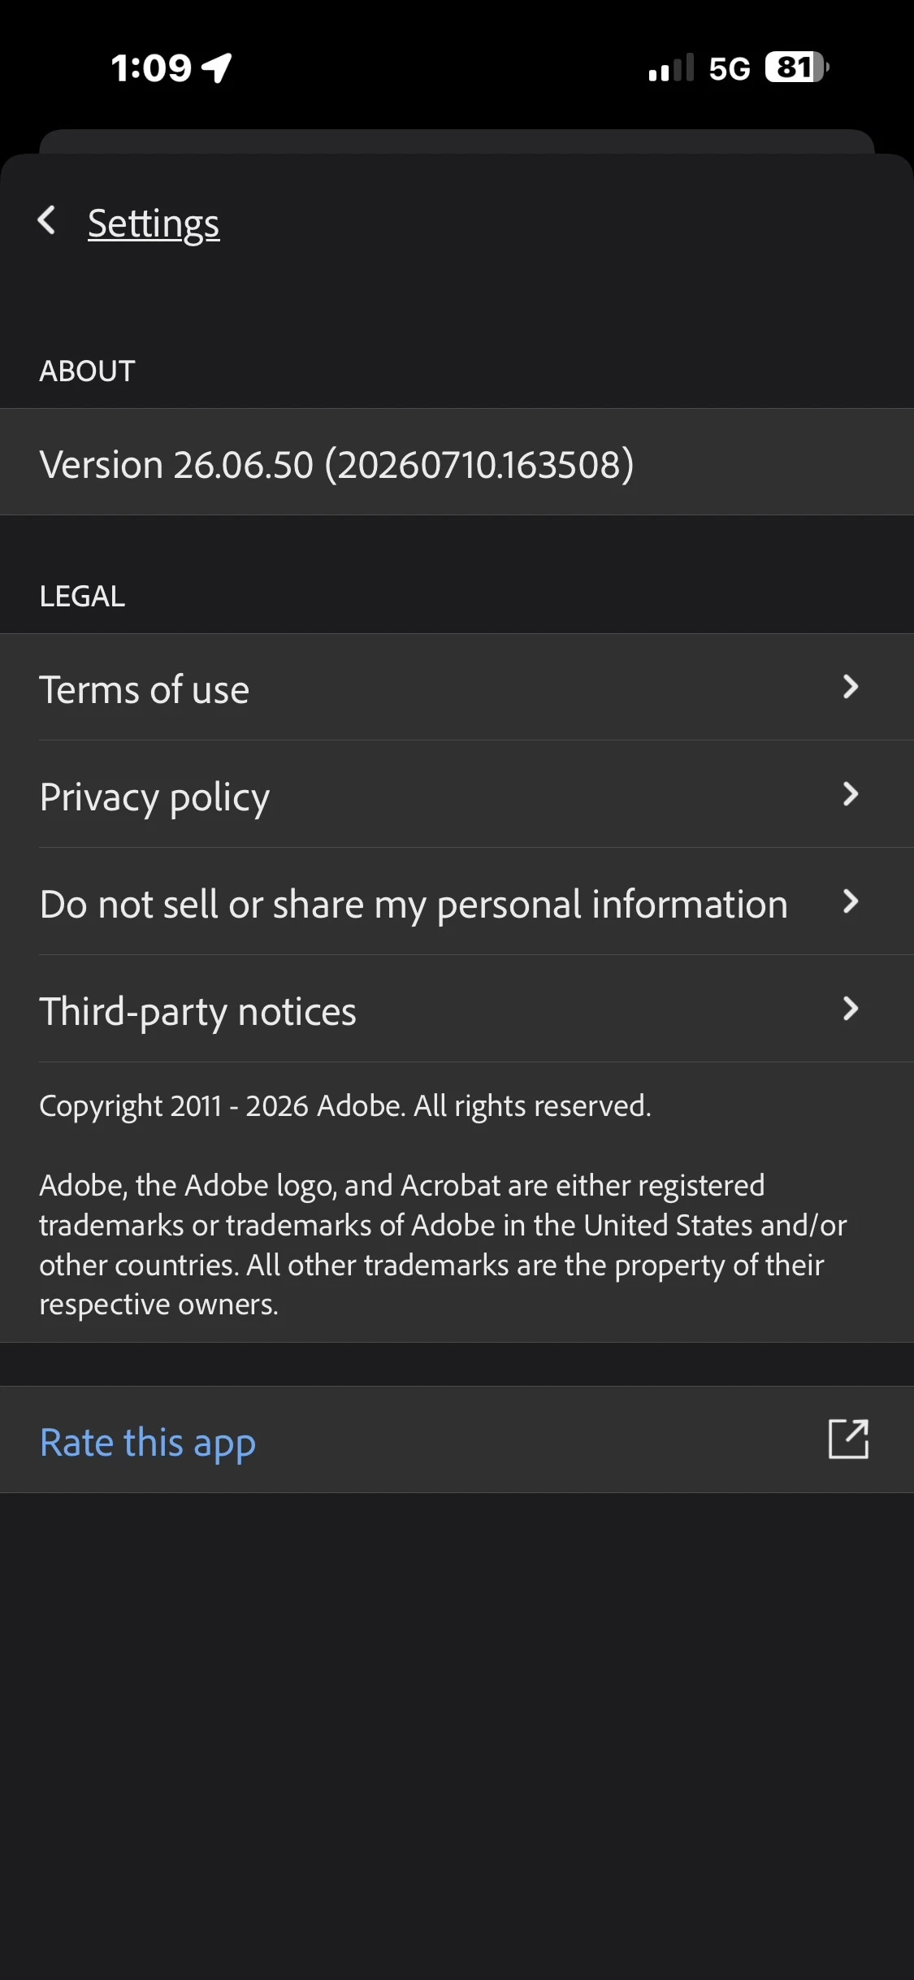Image resolution: width=914 pixels, height=1980 pixels.
Task: Tap the external link icon beside Rate this app
Action: [849, 1439]
